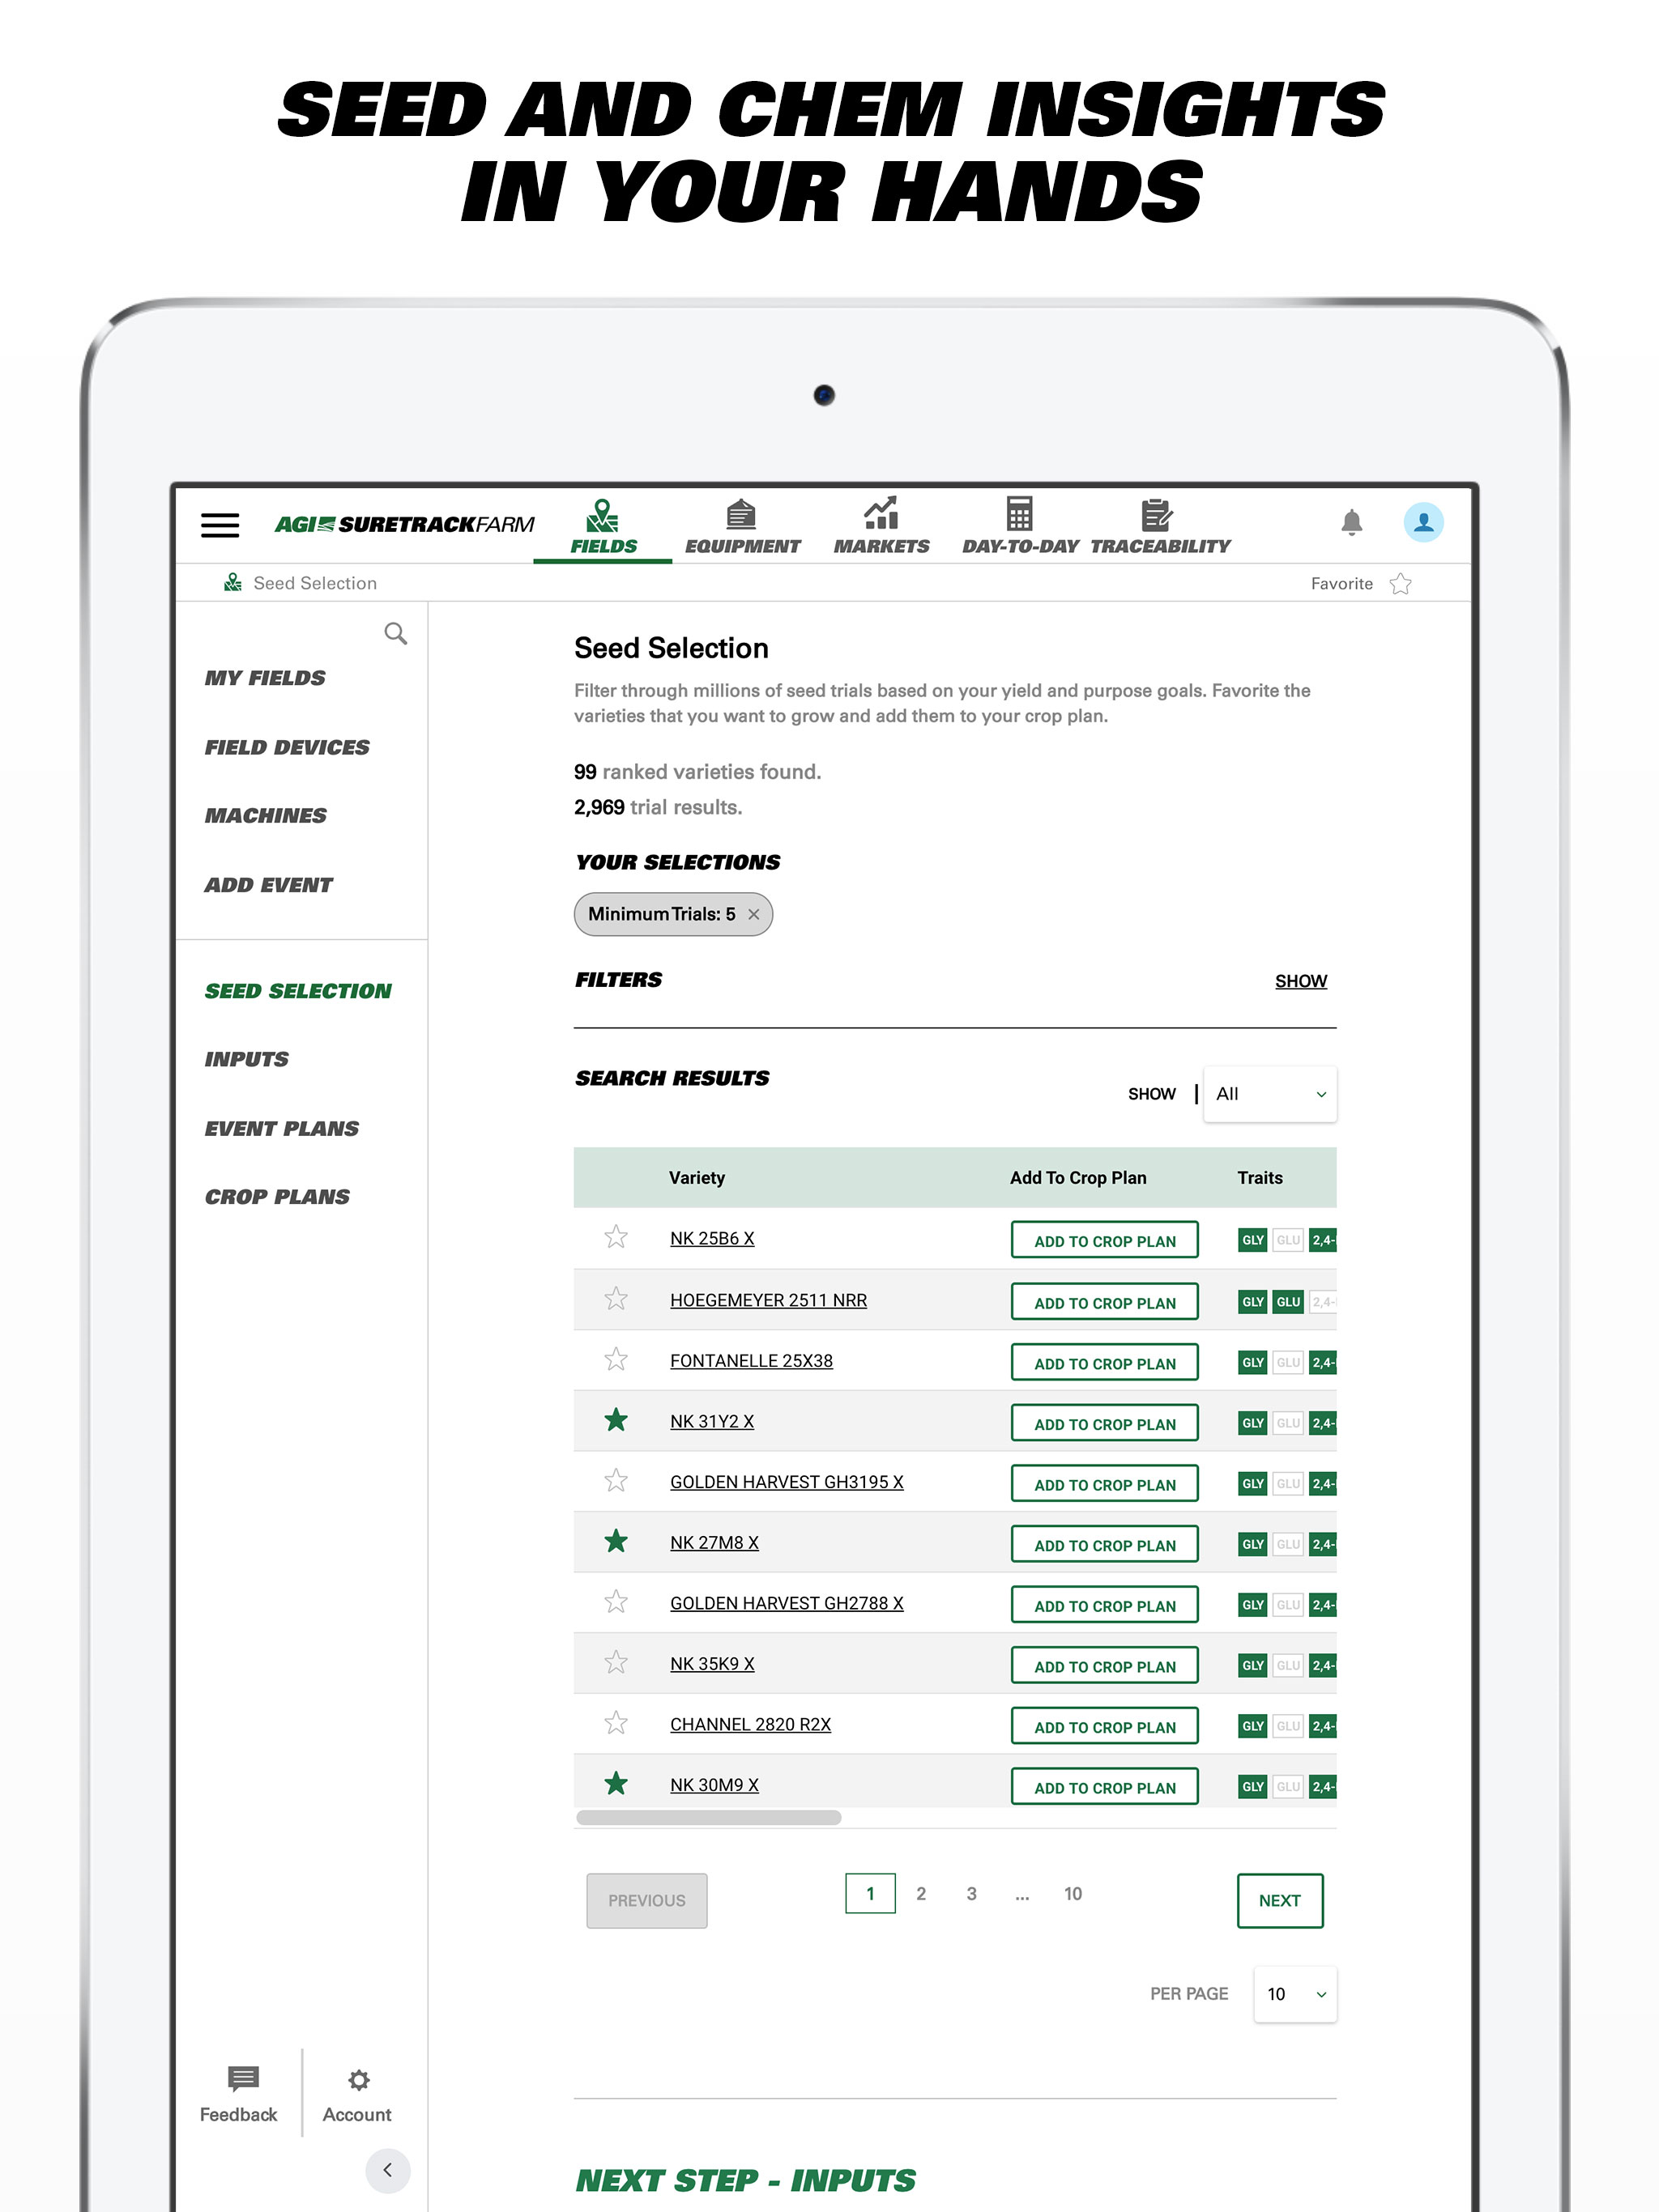This screenshot has height=2212, width=1659.
Task: Open the Fields tab
Action: tap(603, 527)
